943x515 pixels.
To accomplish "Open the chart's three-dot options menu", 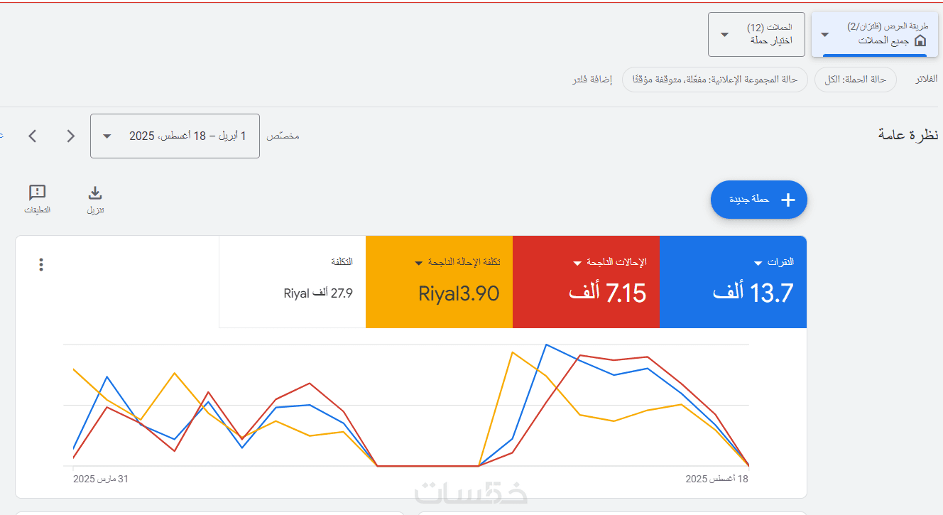I will point(41,265).
